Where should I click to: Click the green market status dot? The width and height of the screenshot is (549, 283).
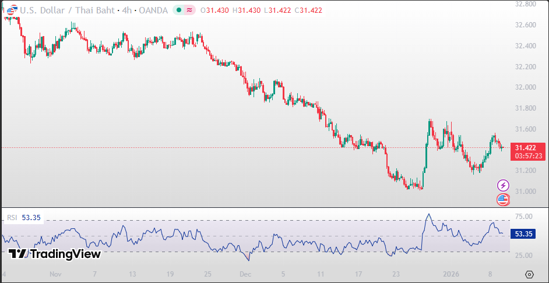pyautogui.click(x=178, y=10)
